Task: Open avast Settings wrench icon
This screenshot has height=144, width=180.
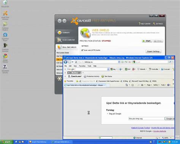Action: 154,24
